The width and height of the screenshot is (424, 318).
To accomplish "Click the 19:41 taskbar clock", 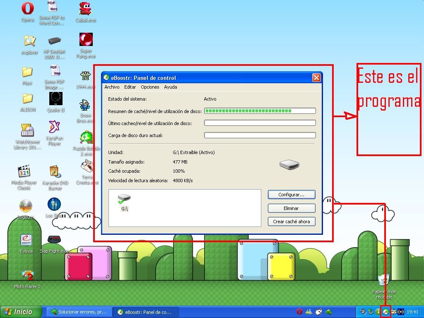I will [x=412, y=312].
